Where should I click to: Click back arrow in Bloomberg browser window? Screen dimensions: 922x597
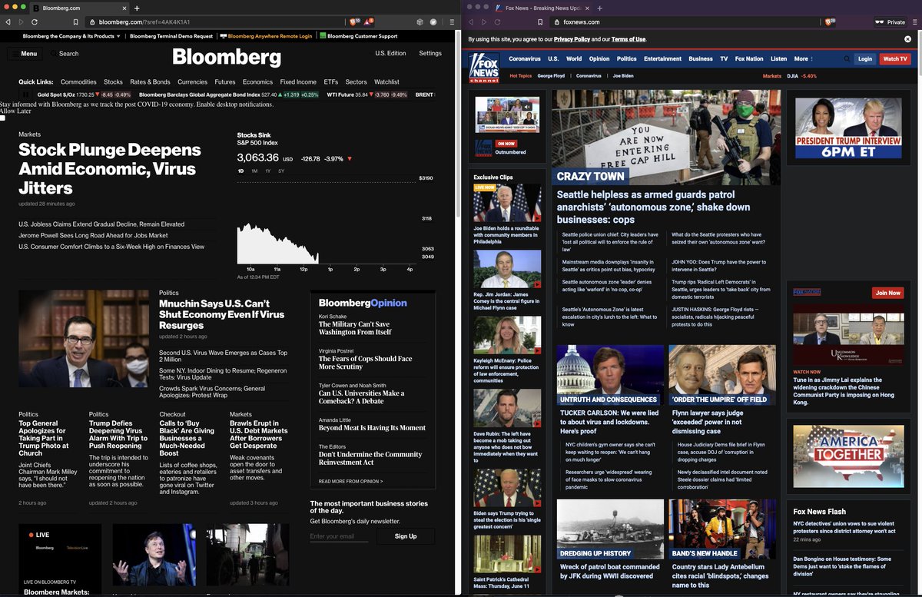click(x=8, y=22)
